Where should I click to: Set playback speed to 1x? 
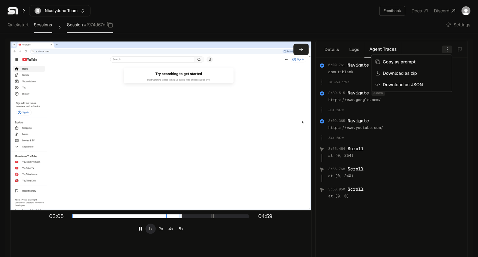150,229
